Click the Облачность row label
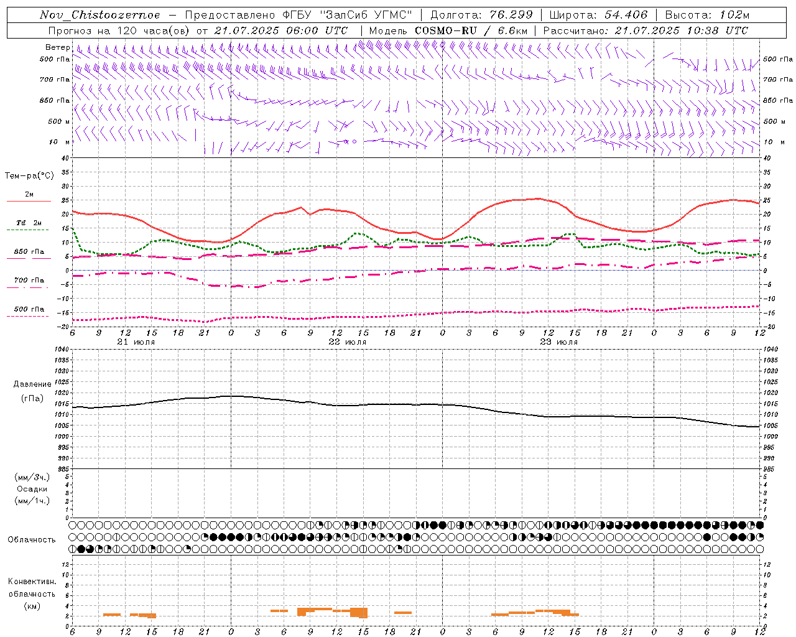 (32, 540)
